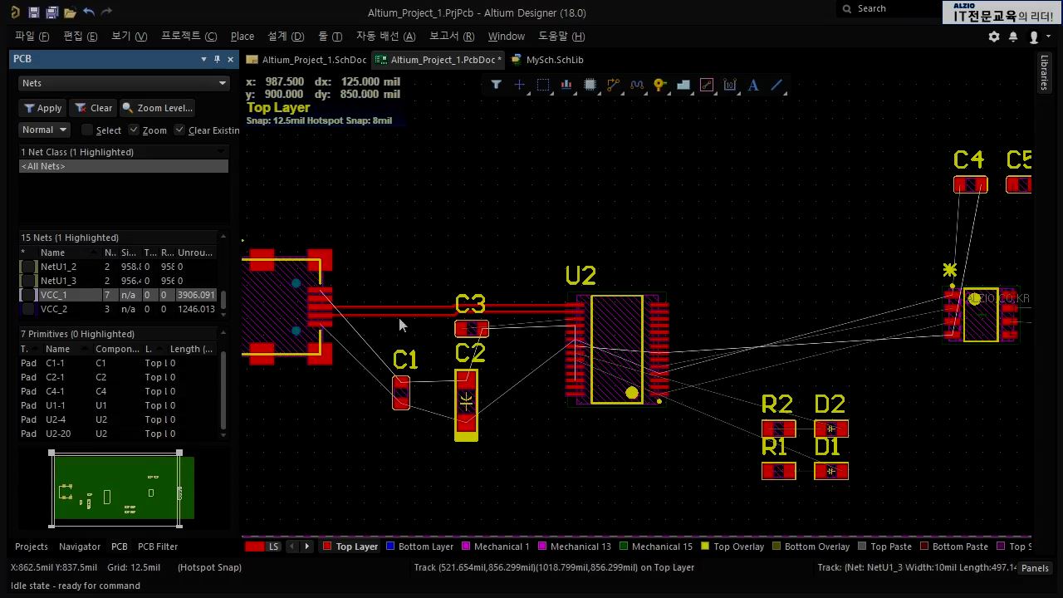
Task: Toggle the Clear Existing checkbox
Action: click(x=179, y=130)
